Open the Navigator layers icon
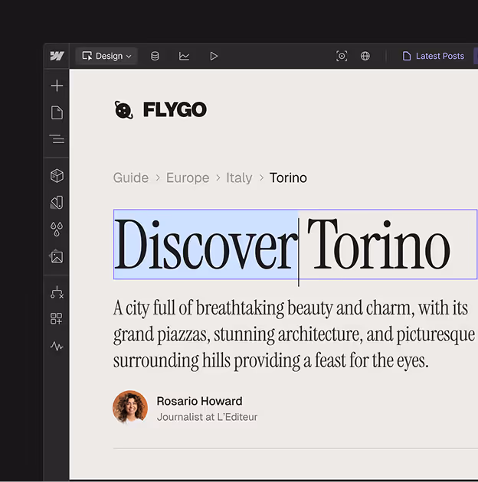This screenshot has height=482, width=478. pyautogui.click(x=57, y=139)
